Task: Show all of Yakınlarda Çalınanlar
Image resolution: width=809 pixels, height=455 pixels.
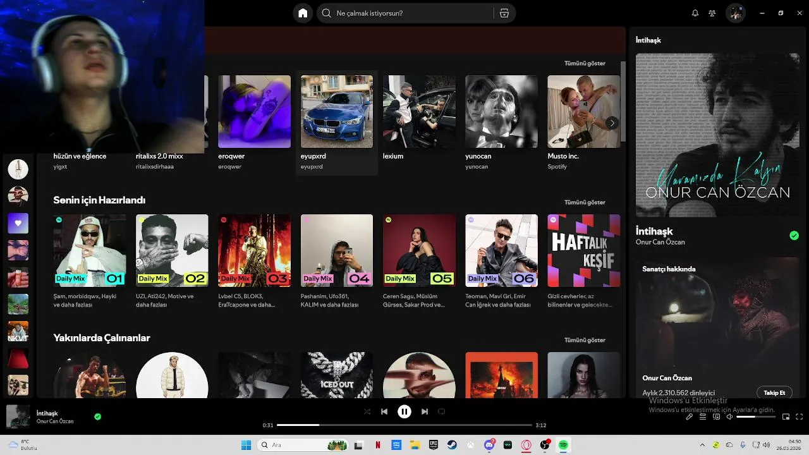Action: point(585,340)
